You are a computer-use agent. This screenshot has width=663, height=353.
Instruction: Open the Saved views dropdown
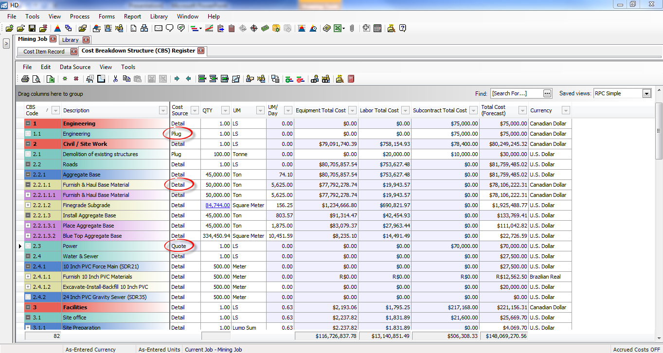[x=646, y=93]
